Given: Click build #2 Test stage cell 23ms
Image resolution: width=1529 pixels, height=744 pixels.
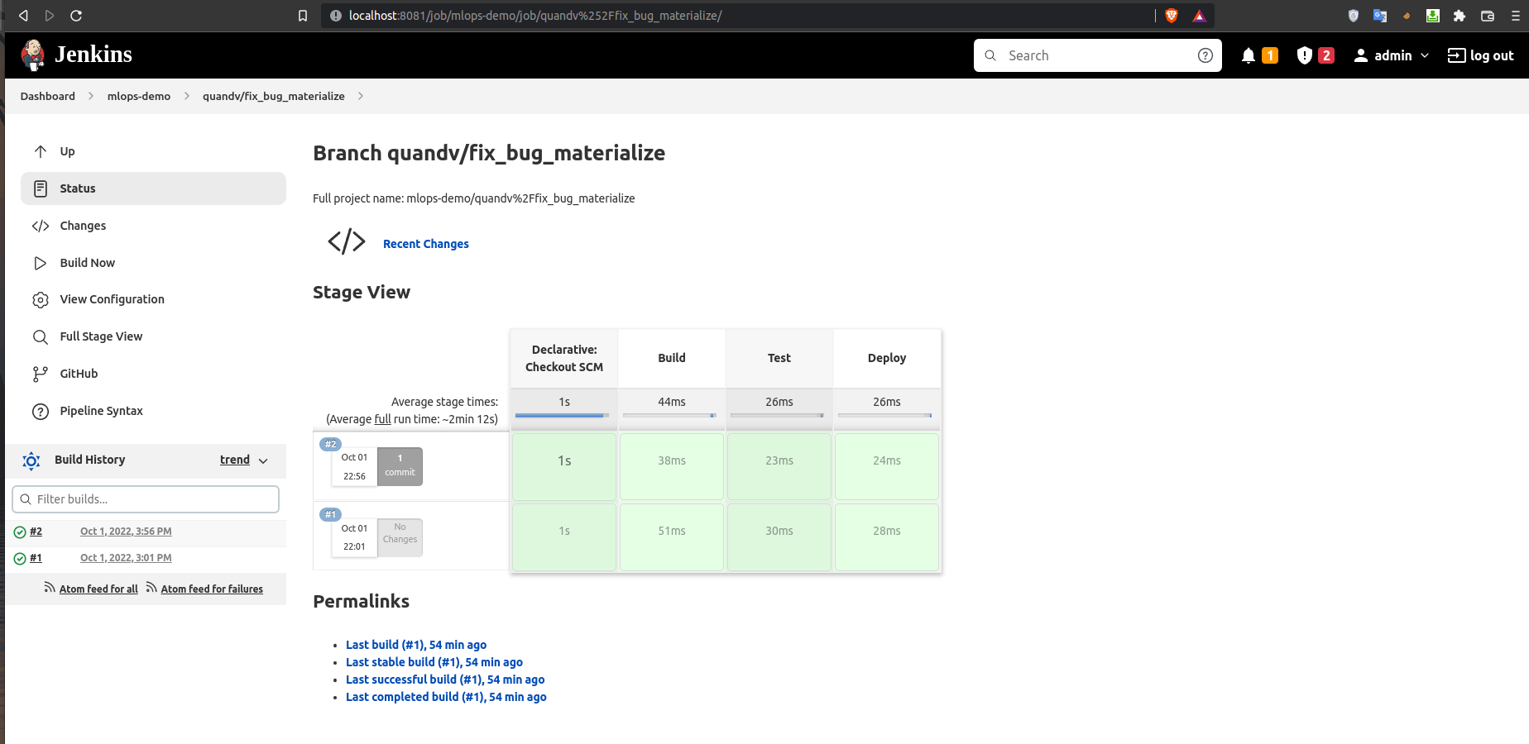Looking at the screenshot, I should (779, 466).
